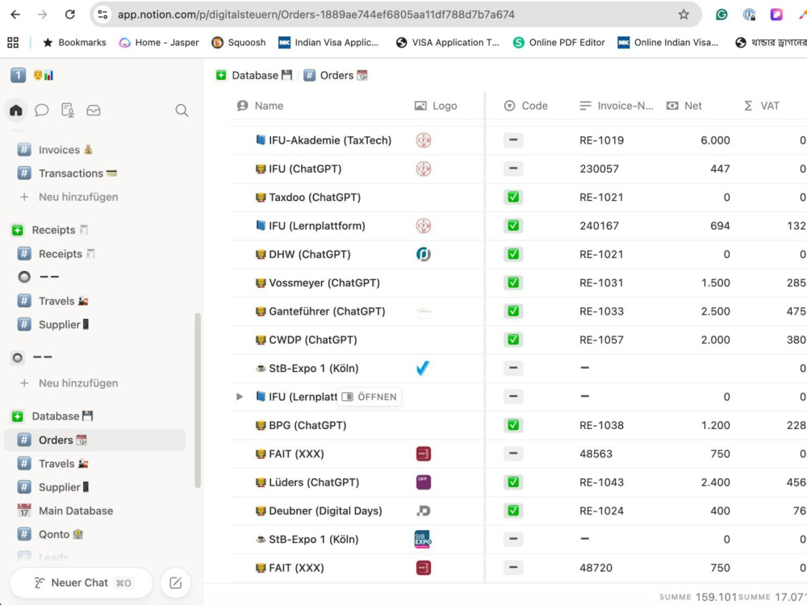Go back using browser back arrow
Viewport: 807px width, 605px height.
click(15, 15)
